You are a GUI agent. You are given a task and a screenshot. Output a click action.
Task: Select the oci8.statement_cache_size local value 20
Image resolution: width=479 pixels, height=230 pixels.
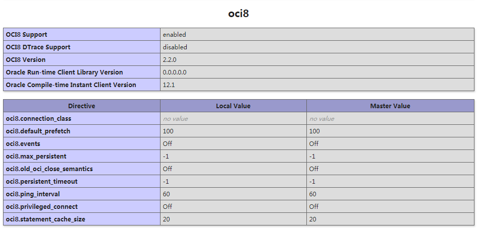pyautogui.click(x=167, y=219)
